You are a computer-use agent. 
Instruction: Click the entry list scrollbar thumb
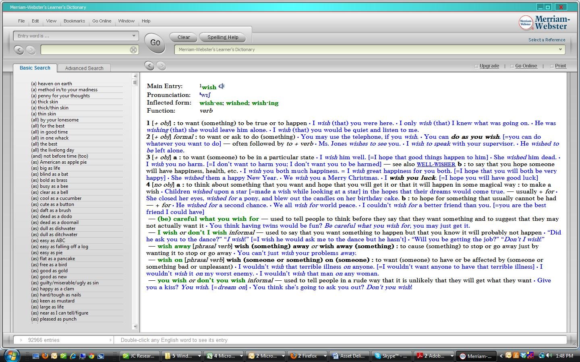[x=135, y=82]
